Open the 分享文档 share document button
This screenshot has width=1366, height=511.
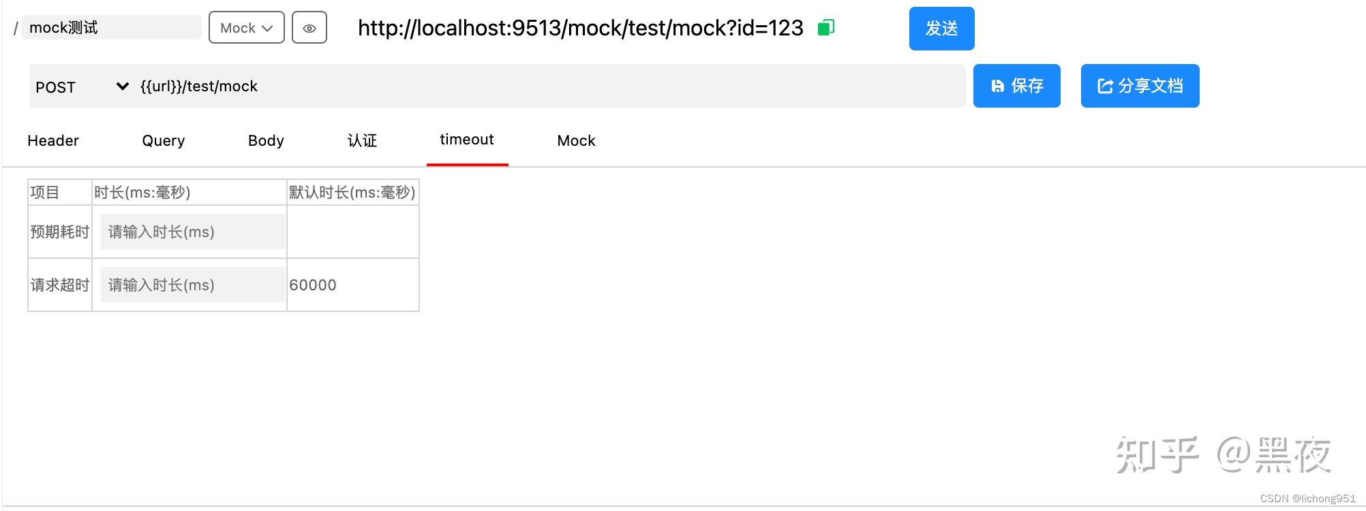click(1140, 86)
